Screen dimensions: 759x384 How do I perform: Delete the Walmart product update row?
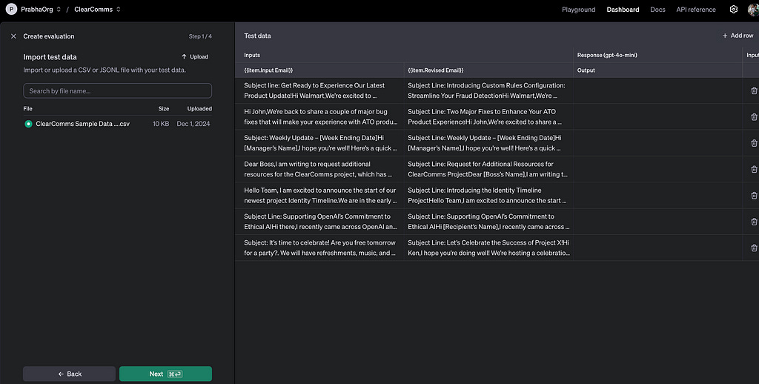(x=754, y=90)
